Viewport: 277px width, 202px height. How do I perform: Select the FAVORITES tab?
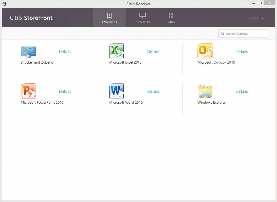pos(109,18)
